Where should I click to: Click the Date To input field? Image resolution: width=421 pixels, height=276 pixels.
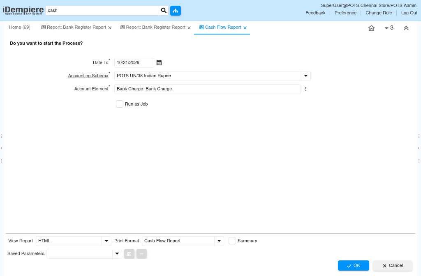(134, 63)
